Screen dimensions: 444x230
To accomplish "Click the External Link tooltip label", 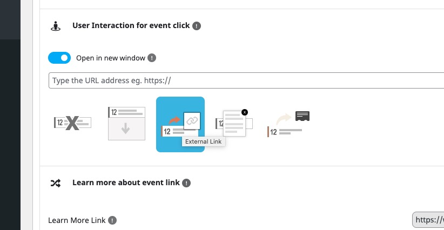I will [x=204, y=142].
